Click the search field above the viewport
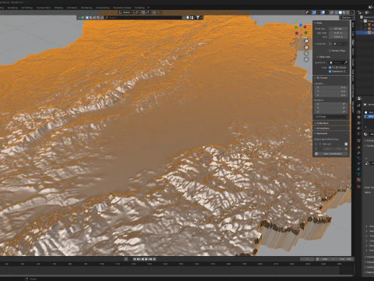 click(x=143, y=17)
